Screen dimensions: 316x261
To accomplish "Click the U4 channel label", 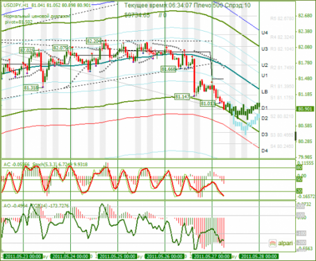I will point(264,33).
